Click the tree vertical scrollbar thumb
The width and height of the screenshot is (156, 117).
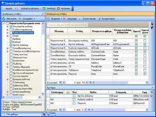pos(43,30)
